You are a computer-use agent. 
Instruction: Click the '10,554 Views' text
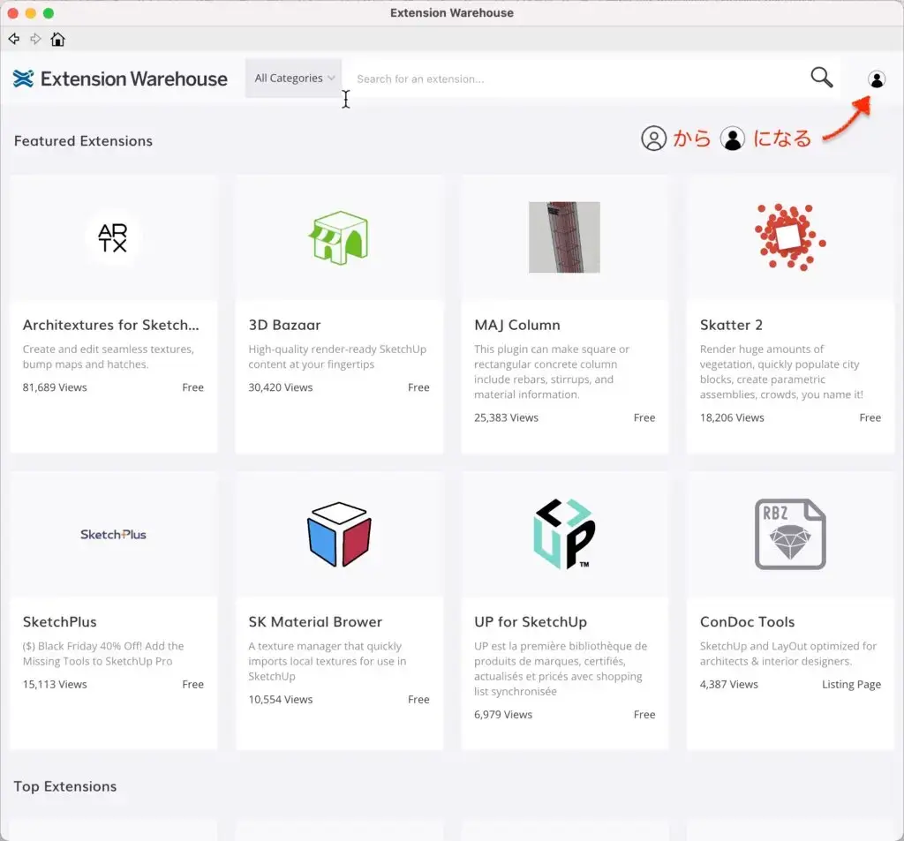click(280, 699)
